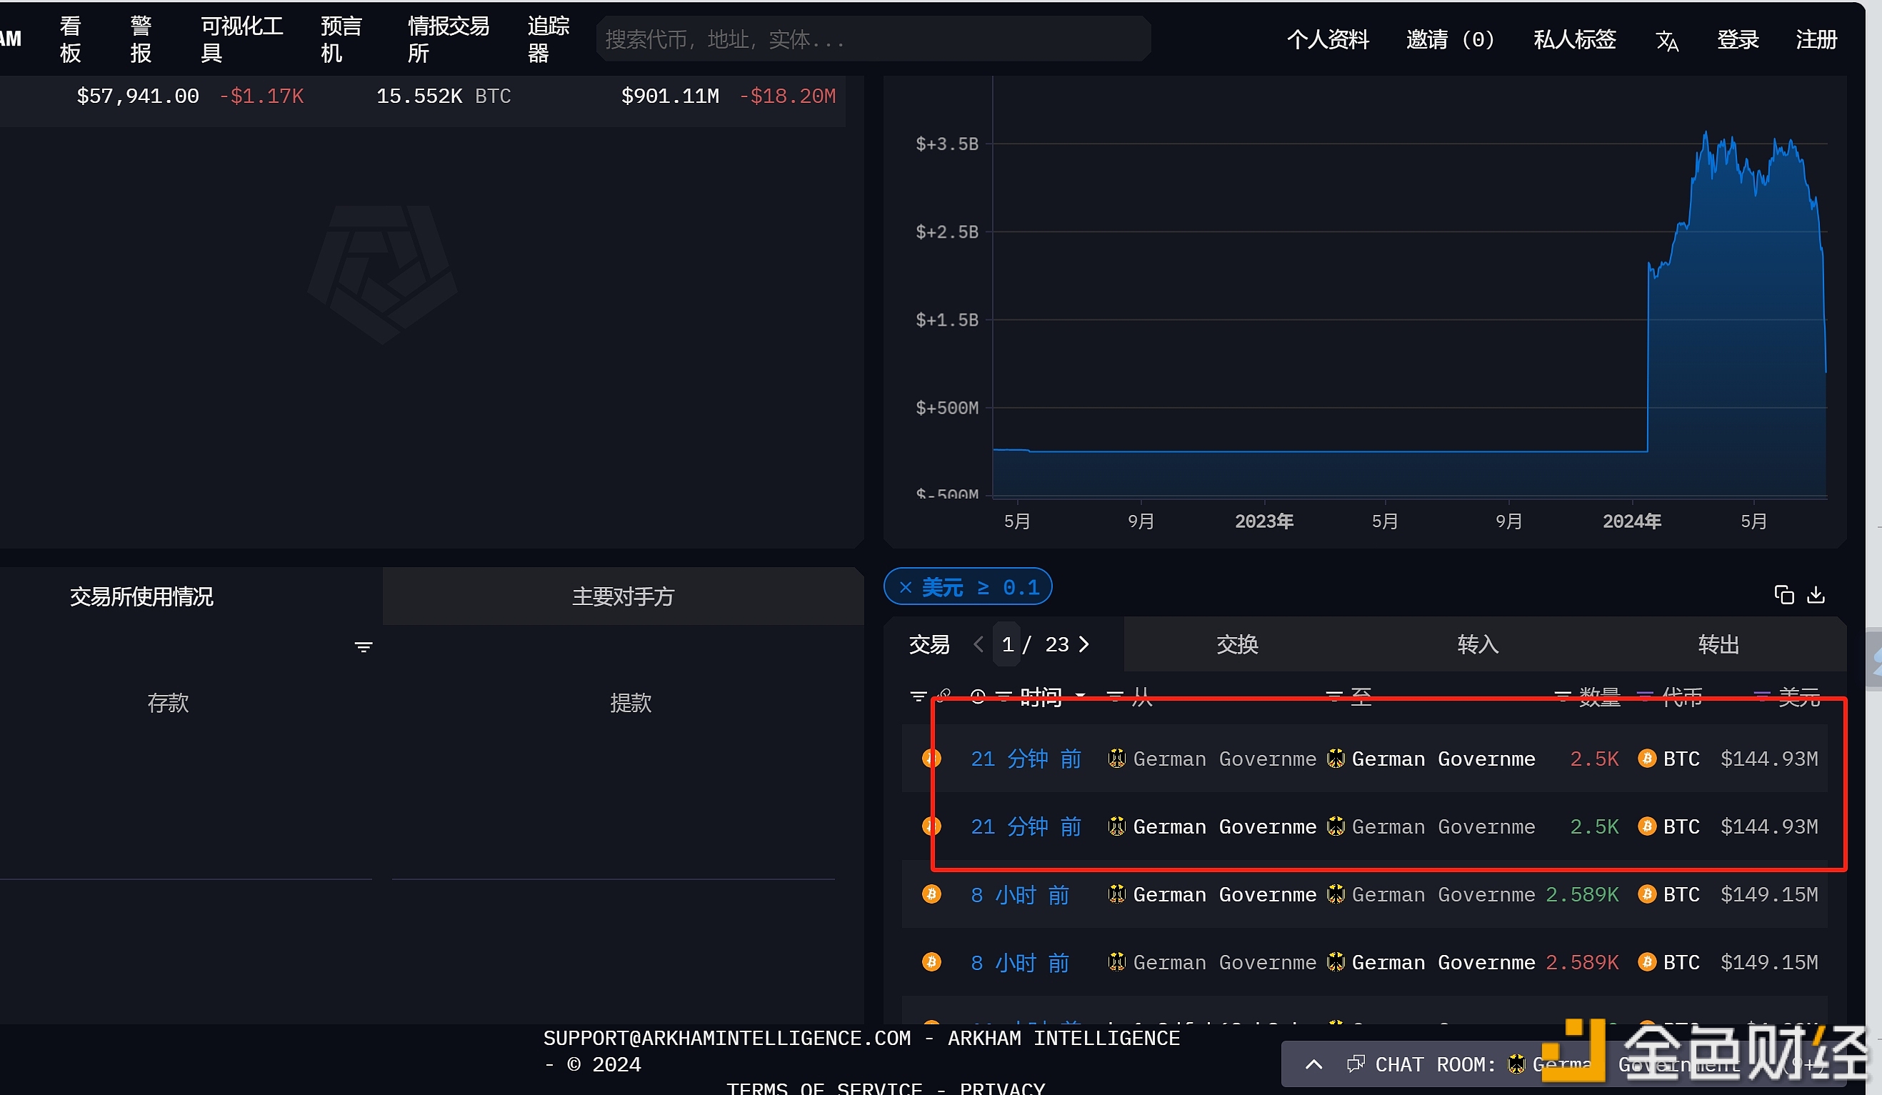Viewport: 1882px width, 1095px height.
Task: Click the $149.15M value on red 2.589K row
Action: (1769, 962)
